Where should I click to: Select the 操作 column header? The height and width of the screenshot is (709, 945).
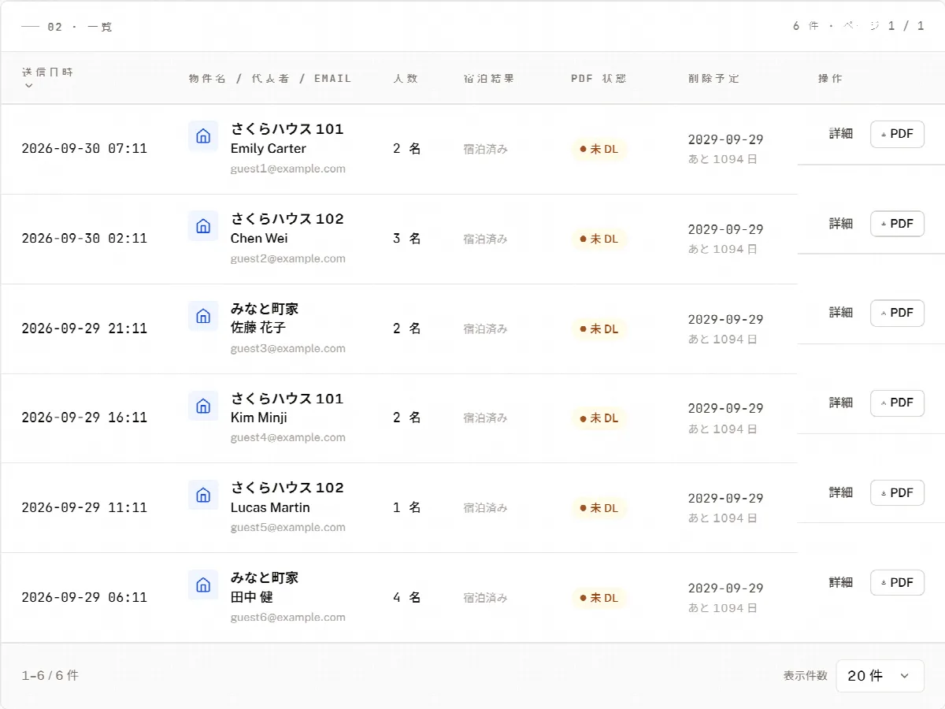pos(830,79)
